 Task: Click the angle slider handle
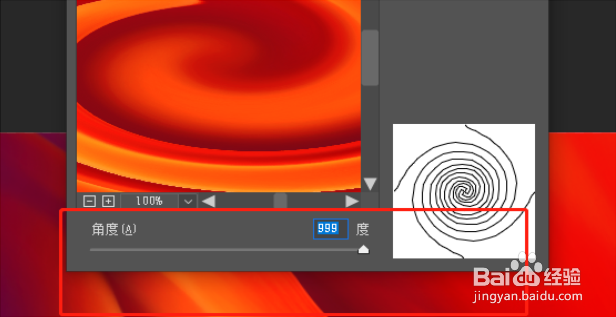coord(363,249)
